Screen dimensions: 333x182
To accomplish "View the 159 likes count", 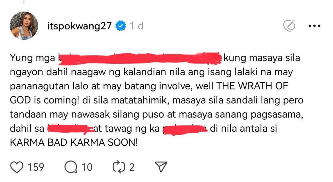I will 36,167.
